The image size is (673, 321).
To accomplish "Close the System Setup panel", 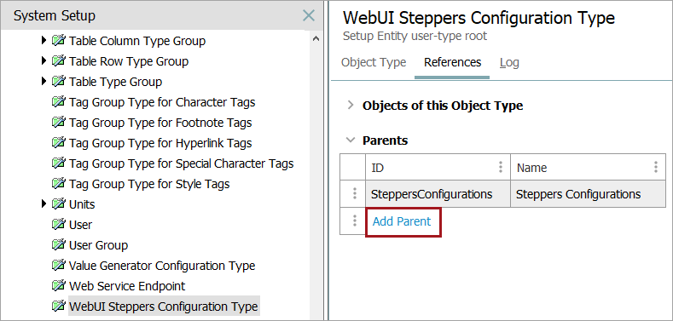I will tap(309, 16).
